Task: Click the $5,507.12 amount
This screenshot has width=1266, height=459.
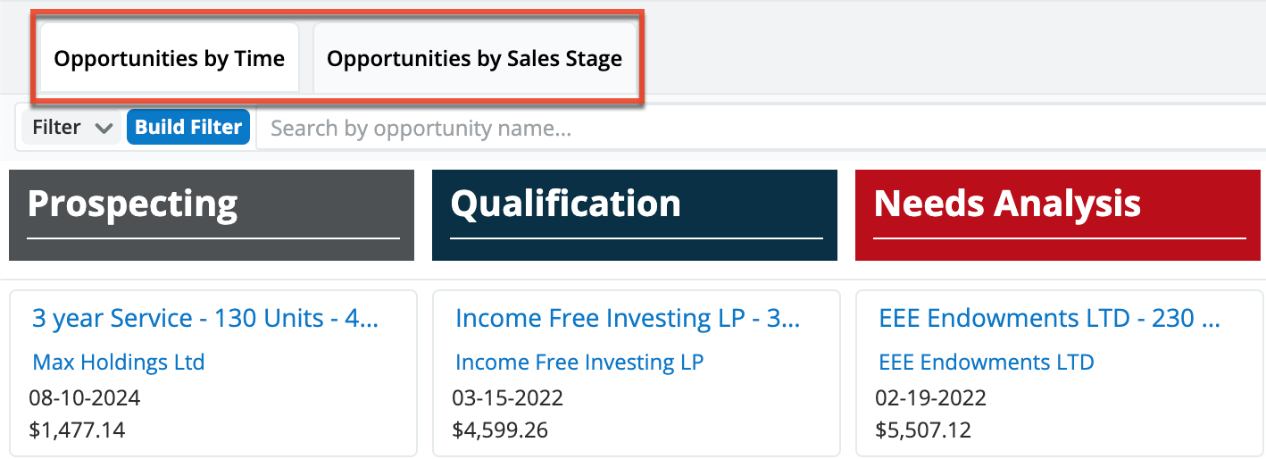Action: (924, 430)
